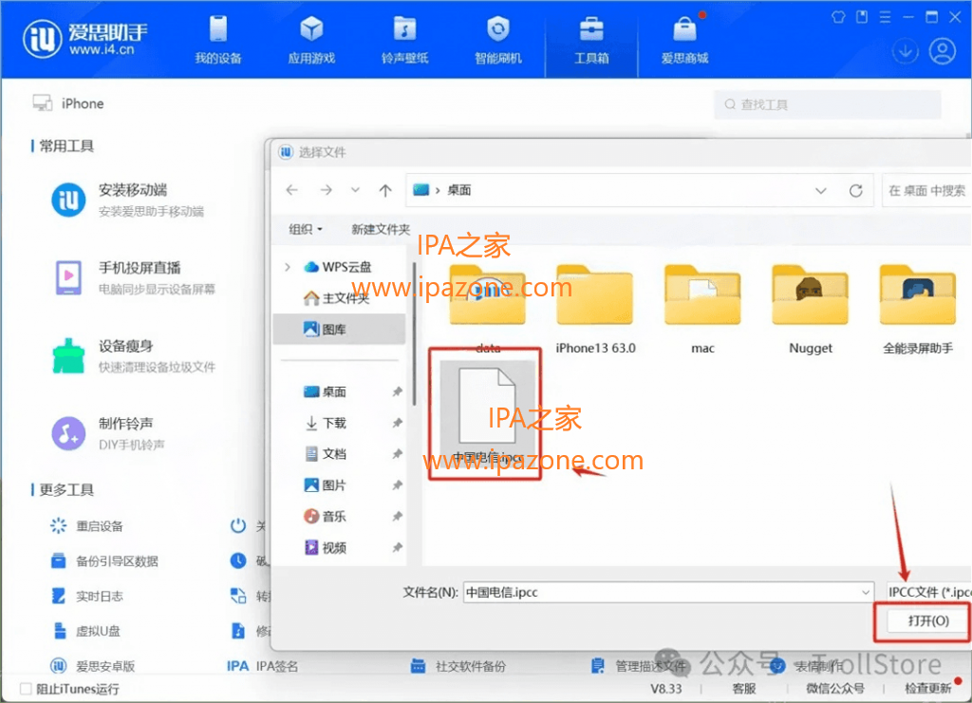Click the 打开(O) button
972x703 pixels.
pos(928,621)
